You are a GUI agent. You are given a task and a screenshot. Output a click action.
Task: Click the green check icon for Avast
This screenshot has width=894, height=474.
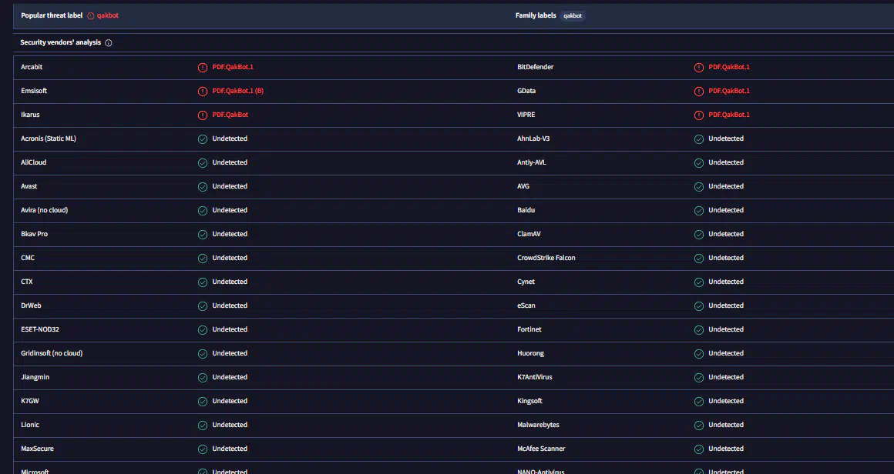[x=203, y=186]
